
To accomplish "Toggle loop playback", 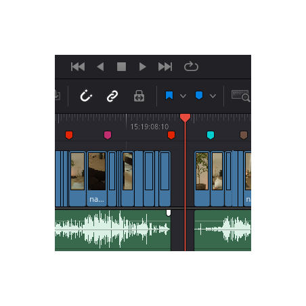I will [x=191, y=66].
